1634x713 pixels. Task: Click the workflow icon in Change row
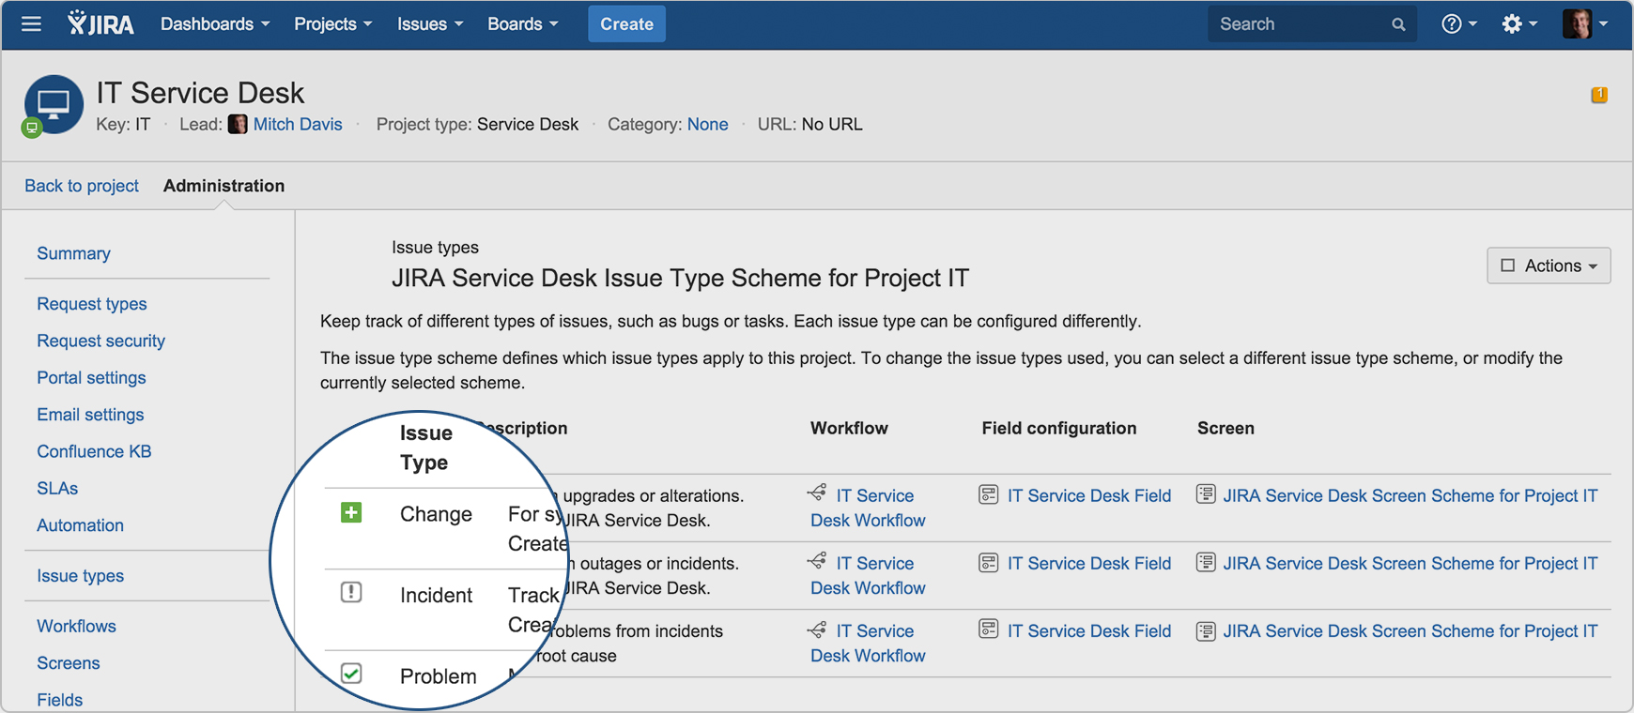click(x=817, y=493)
